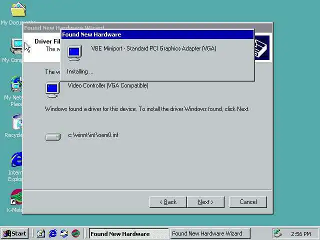Image resolution: width=320 pixels, height=240 pixels.
Task: Click Internet Explorer in the quick launch bar
Action: (x=52, y=233)
